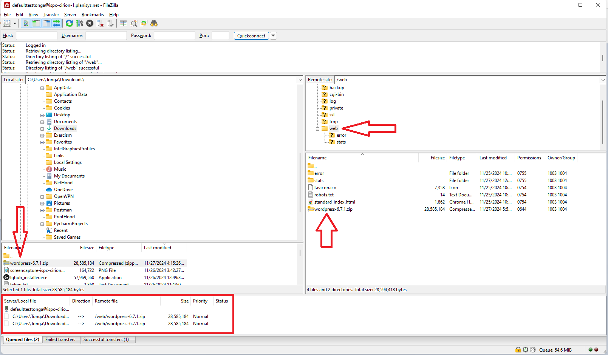Toggle local directory tree display

(x=36, y=23)
